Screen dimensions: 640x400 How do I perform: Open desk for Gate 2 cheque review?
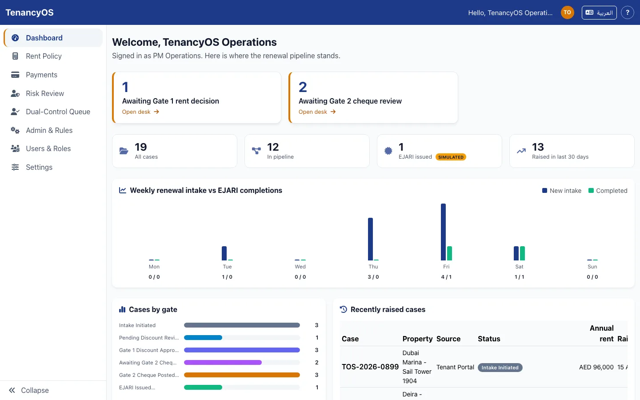click(x=317, y=112)
